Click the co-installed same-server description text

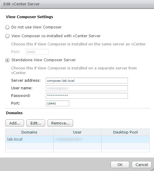pyautogui.click(x=78, y=44)
